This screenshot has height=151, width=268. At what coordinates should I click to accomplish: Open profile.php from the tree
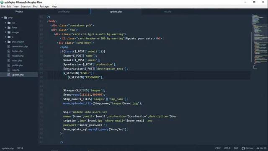click(17, 65)
